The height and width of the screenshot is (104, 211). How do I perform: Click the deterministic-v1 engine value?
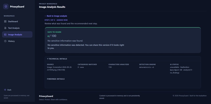point(147,67)
